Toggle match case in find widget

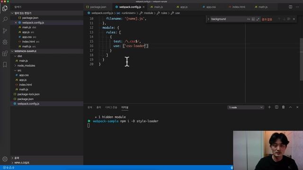(x=248, y=19)
